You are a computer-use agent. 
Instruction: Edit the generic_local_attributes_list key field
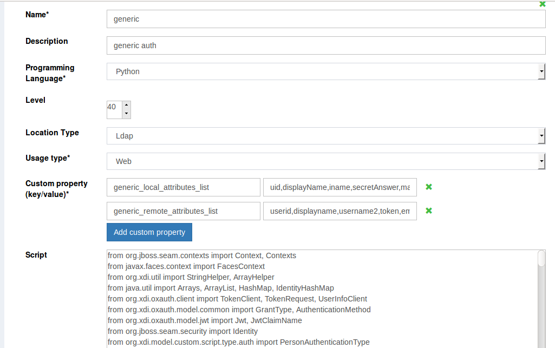pyautogui.click(x=184, y=187)
